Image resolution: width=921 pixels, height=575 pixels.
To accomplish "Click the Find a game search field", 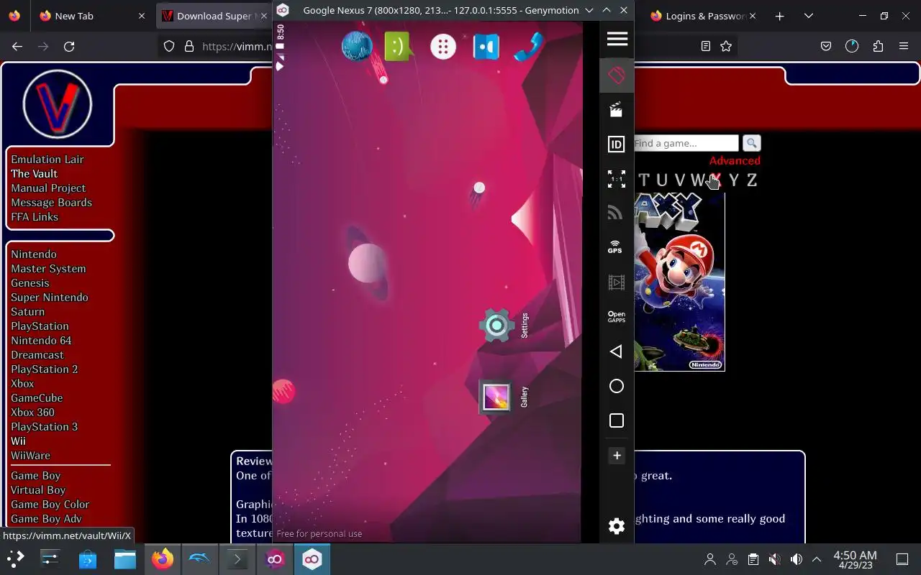I will [686, 143].
